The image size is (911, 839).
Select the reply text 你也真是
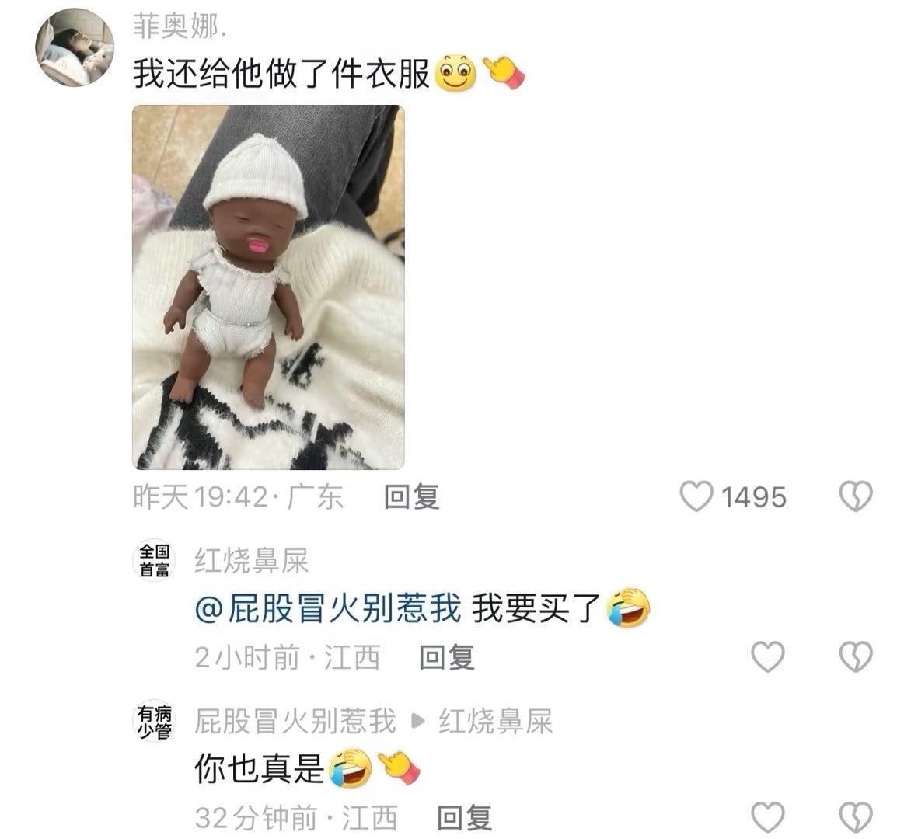[x=259, y=768]
